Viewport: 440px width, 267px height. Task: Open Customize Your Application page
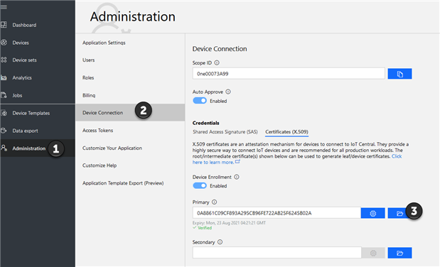click(112, 148)
